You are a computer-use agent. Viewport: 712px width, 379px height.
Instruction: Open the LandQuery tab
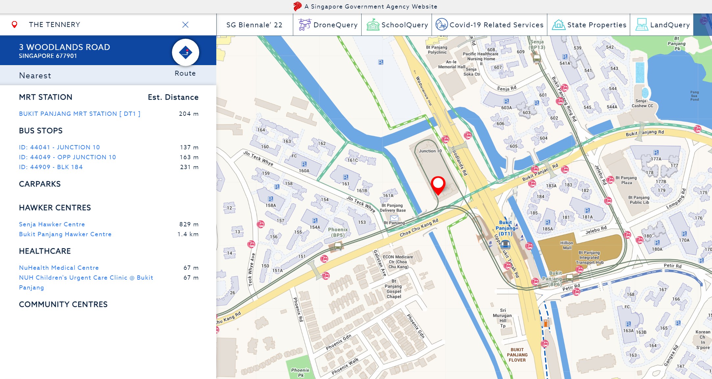coord(662,25)
